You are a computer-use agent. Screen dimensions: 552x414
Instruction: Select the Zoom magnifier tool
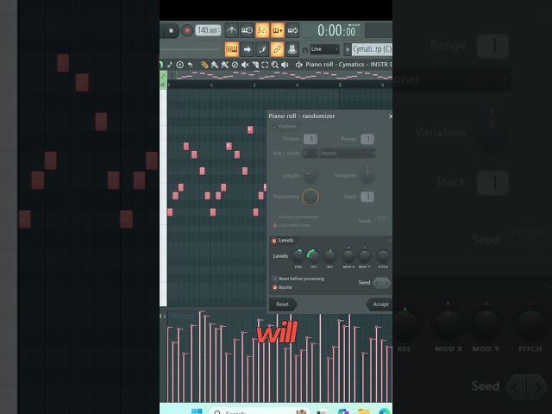[275, 65]
